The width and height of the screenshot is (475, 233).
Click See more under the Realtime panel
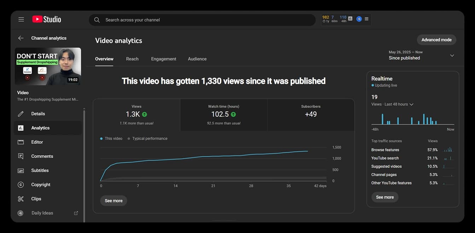coord(385,197)
